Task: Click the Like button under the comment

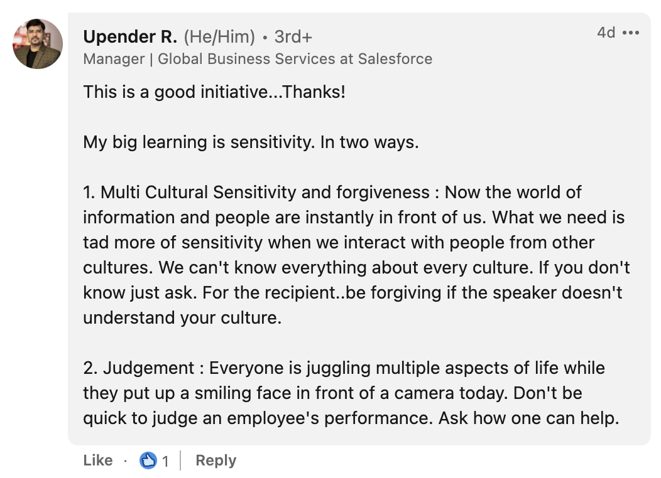Action: 97,460
